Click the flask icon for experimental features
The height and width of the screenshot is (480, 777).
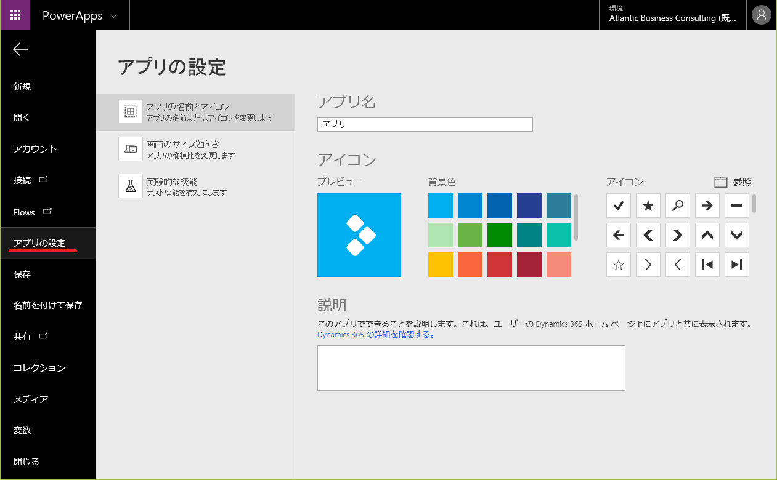point(131,186)
